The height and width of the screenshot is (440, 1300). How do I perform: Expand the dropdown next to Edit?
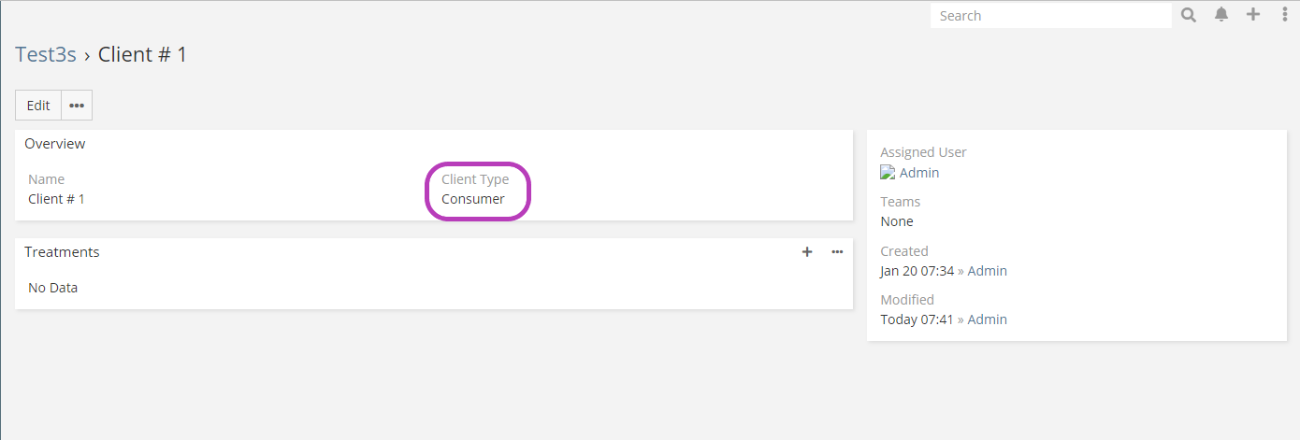click(x=77, y=106)
